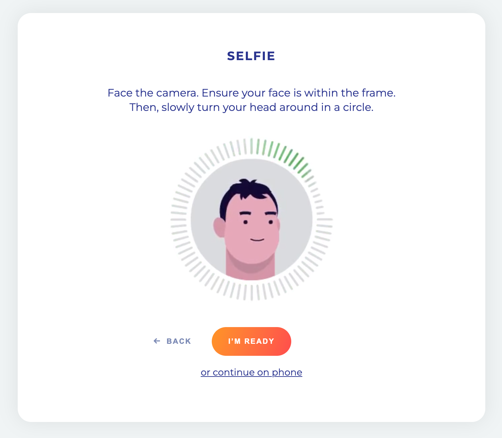Start the selfie with I'M READY

pos(252,341)
